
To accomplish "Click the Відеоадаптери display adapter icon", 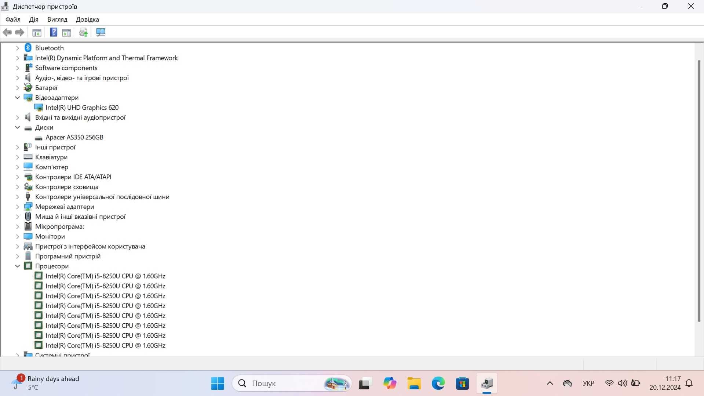I will click(28, 97).
